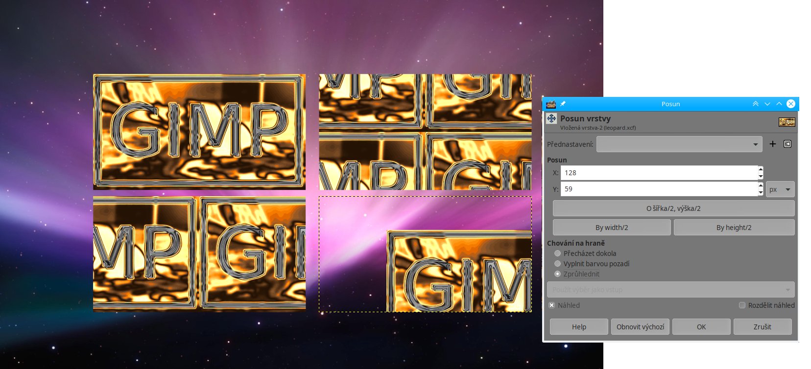This screenshot has width=811, height=369.
Task: Click the top-left GIMP logo example image
Action: 199,132
